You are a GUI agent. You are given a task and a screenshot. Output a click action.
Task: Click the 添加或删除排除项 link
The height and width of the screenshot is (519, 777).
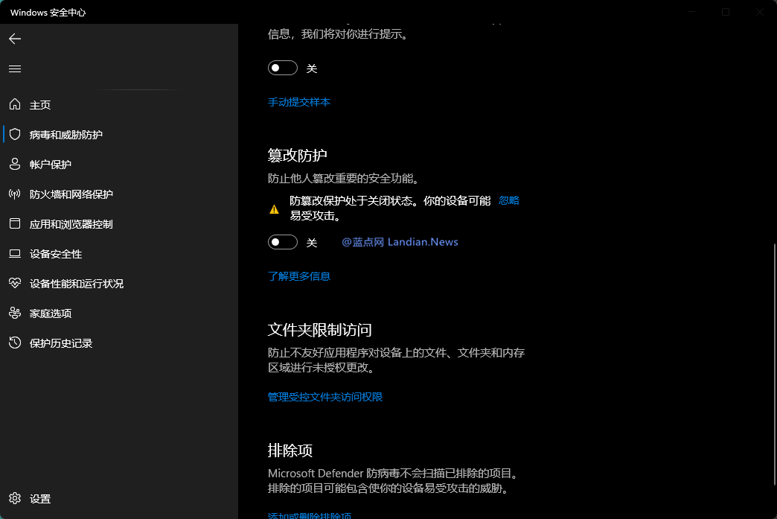[310, 515]
